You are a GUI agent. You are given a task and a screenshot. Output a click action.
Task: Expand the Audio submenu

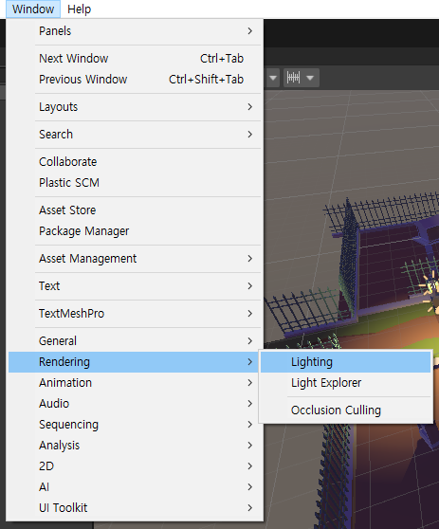pos(135,404)
